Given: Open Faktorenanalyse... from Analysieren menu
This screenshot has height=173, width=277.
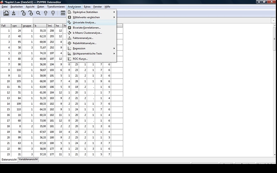Looking at the screenshot, I should click(x=92, y=38).
